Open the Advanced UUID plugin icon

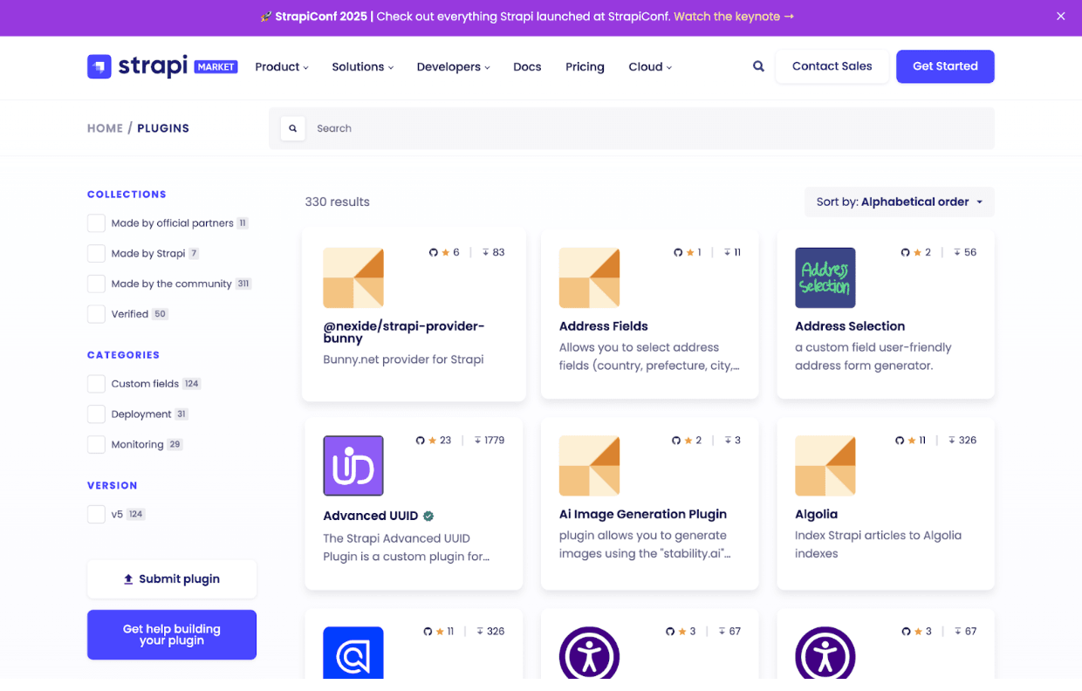click(x=353, y=466)
